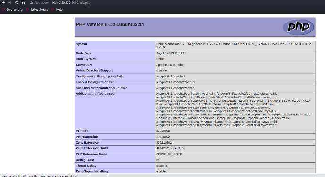
Task: Reload the info.php page
Action: pos(17,3)
